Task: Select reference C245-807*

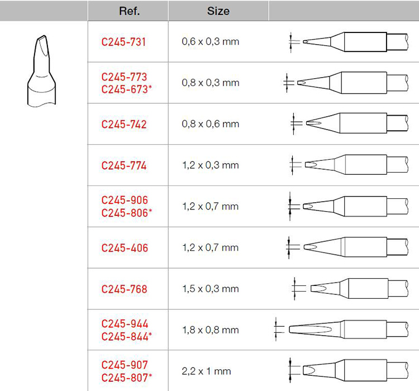Action: click(x=127, y=378)
